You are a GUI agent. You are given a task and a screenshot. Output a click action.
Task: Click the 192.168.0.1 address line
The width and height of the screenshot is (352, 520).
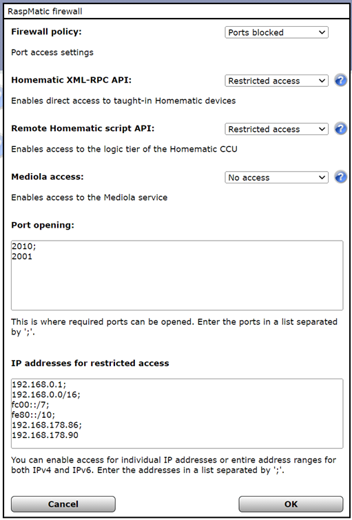tap(39, 384)
